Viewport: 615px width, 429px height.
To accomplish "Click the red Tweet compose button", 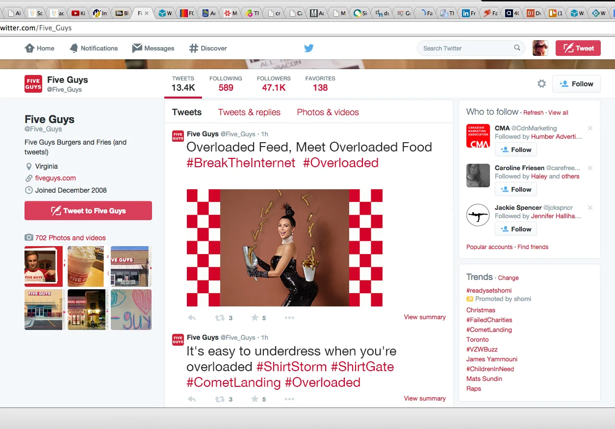I will tap(578, 48).
